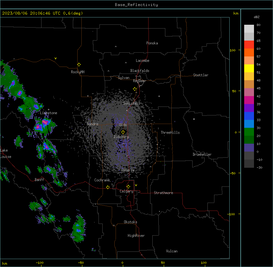Click the white asterisk marker east of Innisfail
The image size is (273, 267).
159,96
